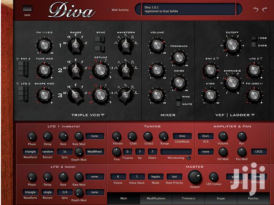Screen dimensions: 274x205
Task: Click the filter KYBD knob
Action: coord(210,95)
